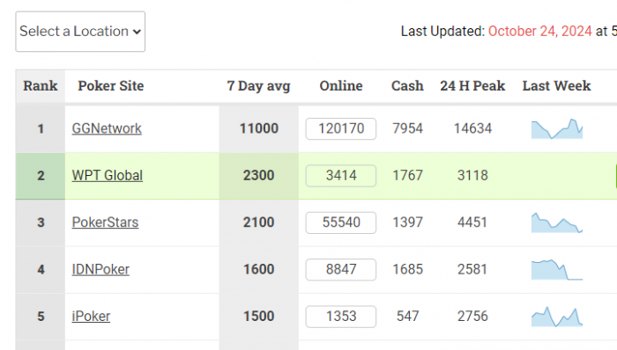617x350 pixels.
Task: Click the Cash column header
Action: pos(407,85)
